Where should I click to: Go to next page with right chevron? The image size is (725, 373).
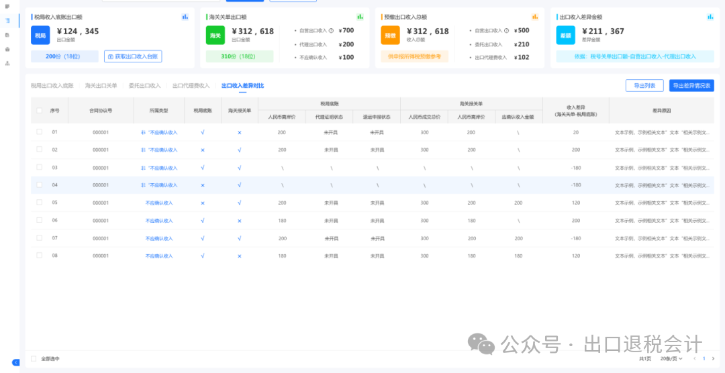pos(713,359)
